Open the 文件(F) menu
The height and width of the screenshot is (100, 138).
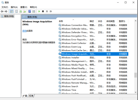(5, 7)
